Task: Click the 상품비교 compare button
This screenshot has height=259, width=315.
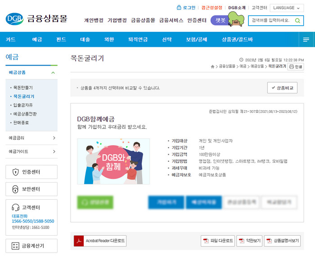Action: coord(282,88)
